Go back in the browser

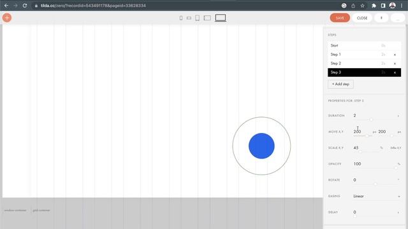coord(6,6)
